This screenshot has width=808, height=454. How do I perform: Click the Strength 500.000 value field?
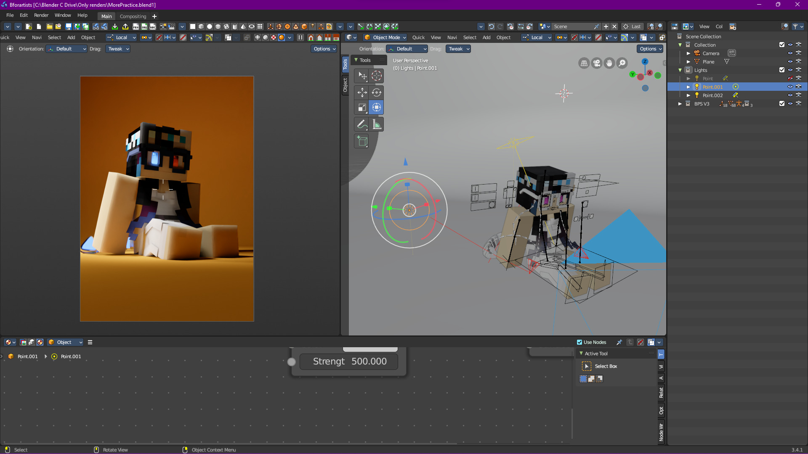click(x=349, y=362)
